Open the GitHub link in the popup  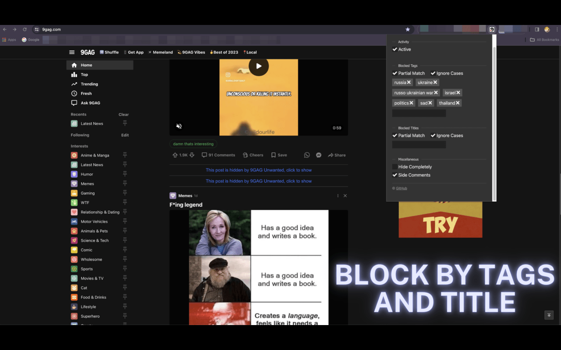click(401, 188)
